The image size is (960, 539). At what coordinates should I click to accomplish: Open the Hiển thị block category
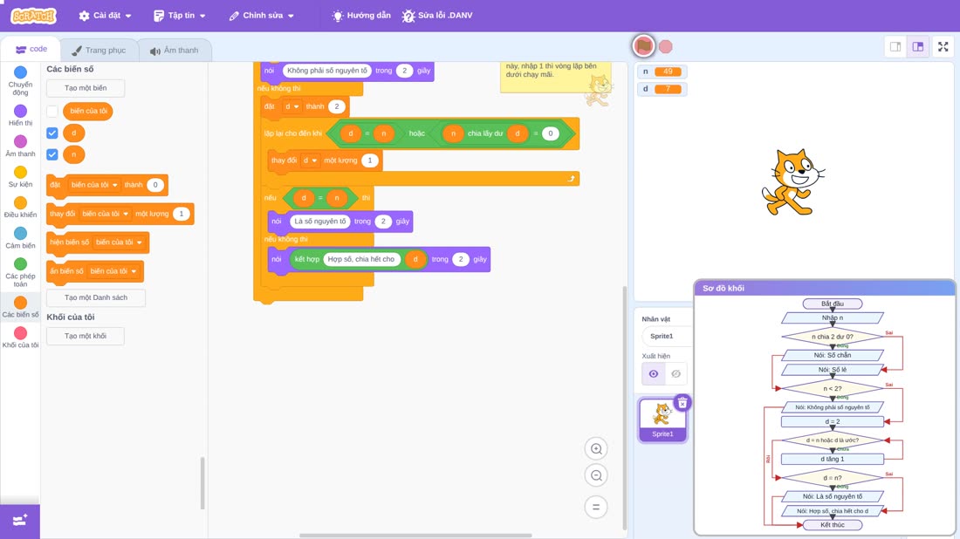click(20, 115)
